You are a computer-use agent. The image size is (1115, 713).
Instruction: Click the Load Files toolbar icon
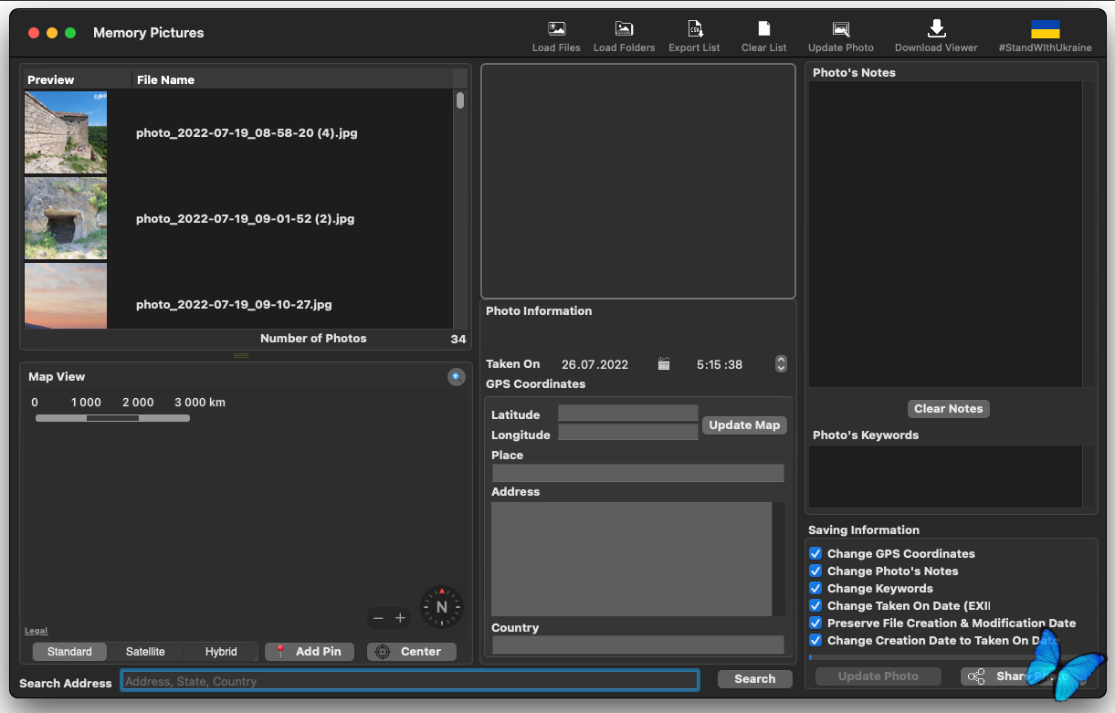pyautogui.click(x=556, y=29)
